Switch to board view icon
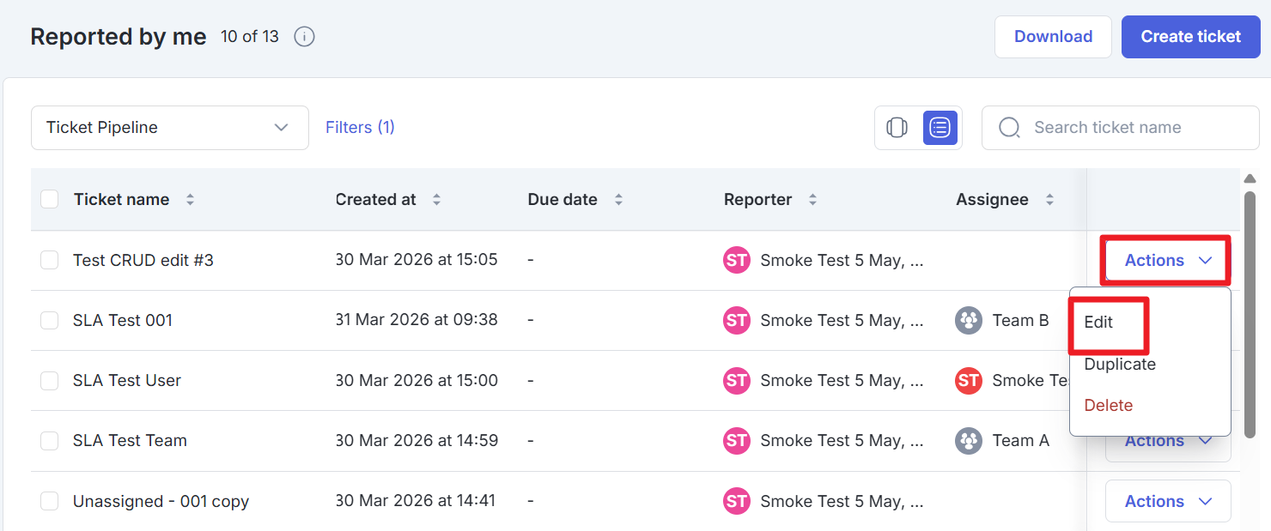Screen dimensions: 1271x531 897,128
